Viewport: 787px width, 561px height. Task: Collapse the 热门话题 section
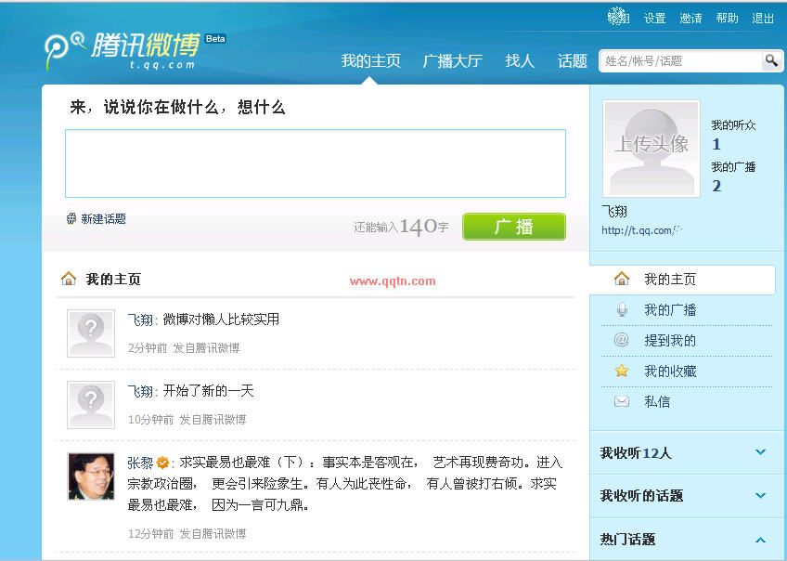pos(760,540)
